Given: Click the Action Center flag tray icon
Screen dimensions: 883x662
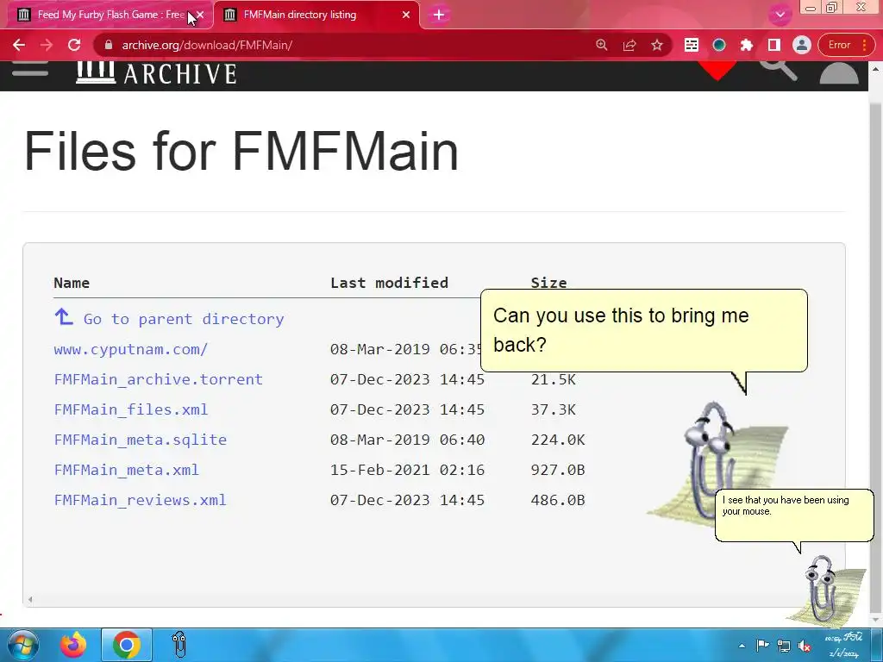Looking at the screenshot, I should [x=762, y=646].
